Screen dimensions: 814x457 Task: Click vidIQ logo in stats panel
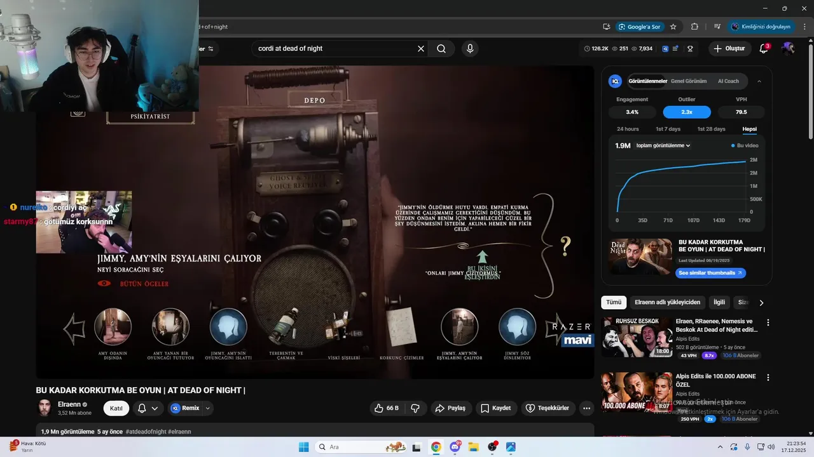[615, 81]
